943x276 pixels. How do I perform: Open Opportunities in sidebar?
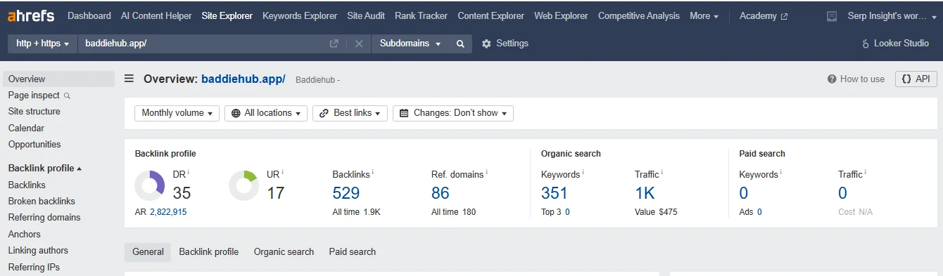pos(34,145)
